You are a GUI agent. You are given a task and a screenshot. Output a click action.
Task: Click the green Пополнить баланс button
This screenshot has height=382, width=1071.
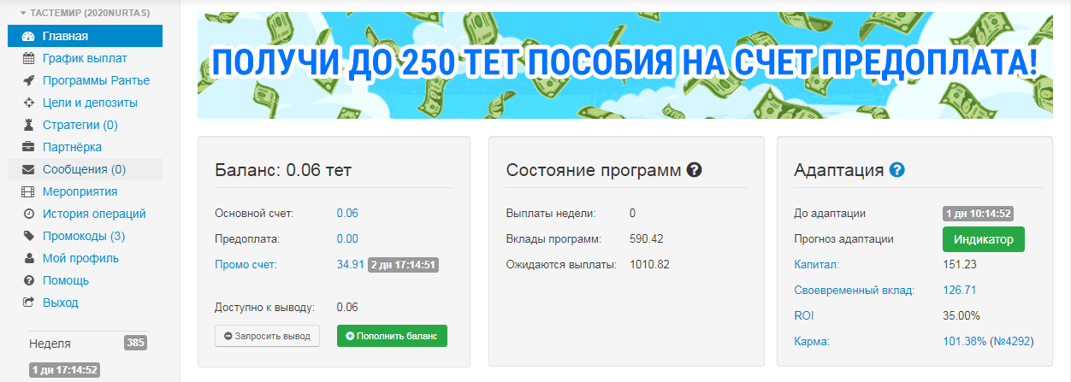coord(392,336)
